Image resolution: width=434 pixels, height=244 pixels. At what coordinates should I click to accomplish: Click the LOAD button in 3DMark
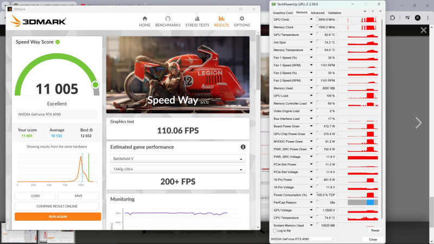click(x=35, y=196)
